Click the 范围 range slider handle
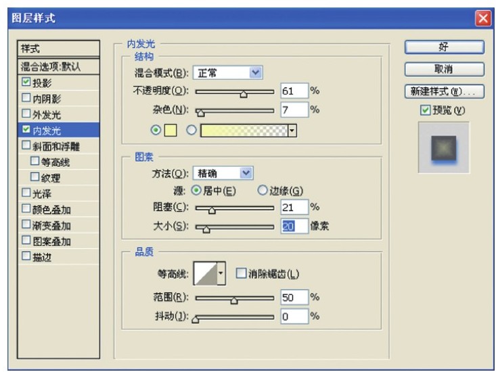The height and width of the screenshot is (372, 496). point(233,300)
